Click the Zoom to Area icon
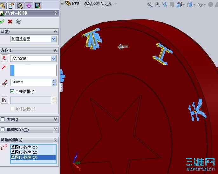 tap(157, 4)
